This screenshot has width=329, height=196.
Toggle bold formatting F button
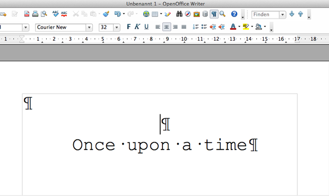click(128, 27)
